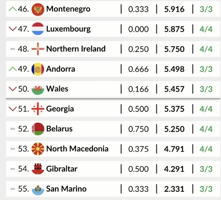221x200 pixels.
Task: Click the Belarus flag icon
Action: (38, 129)
